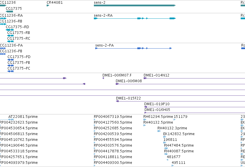Click the CG11236-RB transcript label

tap(11, 21)
